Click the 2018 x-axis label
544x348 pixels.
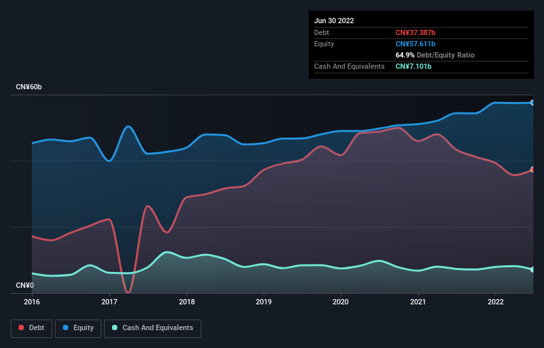tap(187, 302)
